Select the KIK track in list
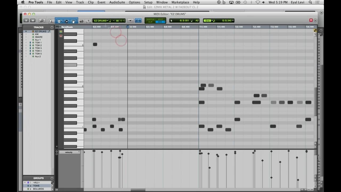This screenshot has height=192, width=341. [37, 34]
